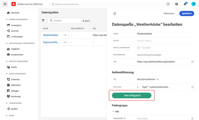Open Abfragen in the sidebar

13,91
